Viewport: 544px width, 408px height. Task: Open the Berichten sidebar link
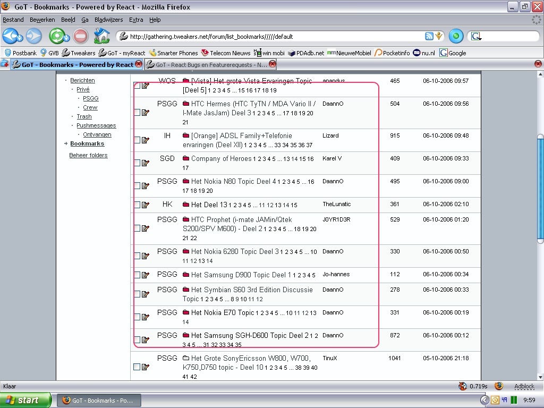click(x=82, y=80)
